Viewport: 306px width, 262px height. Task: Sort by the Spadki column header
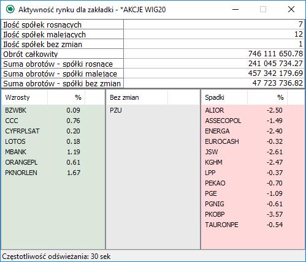click(x=224, y=97)
